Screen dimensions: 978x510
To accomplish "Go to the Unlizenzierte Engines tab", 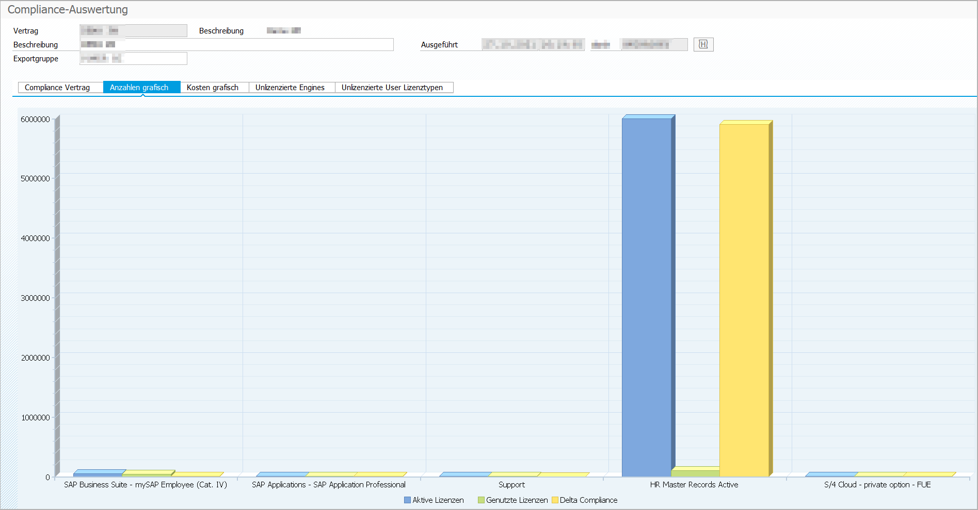I will 292,88.
